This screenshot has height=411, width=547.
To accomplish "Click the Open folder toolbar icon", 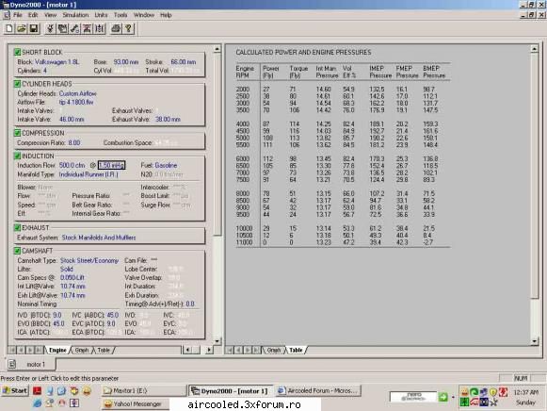I will coord(22,28).
